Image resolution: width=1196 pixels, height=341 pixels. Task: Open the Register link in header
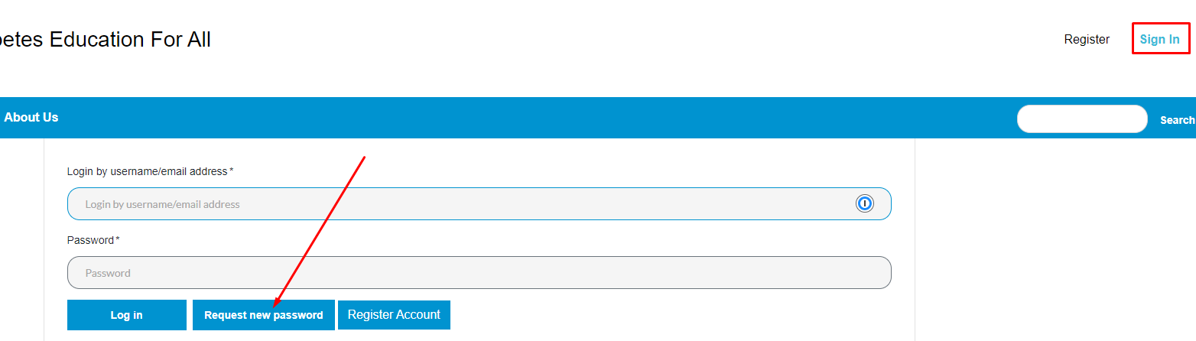point(1087,39)
